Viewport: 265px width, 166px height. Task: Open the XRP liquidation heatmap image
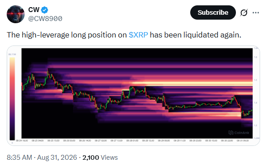133,95
